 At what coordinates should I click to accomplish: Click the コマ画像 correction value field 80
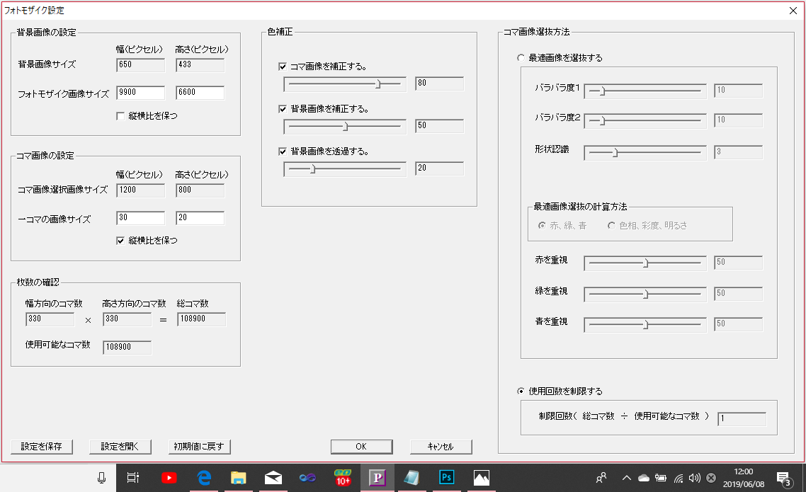440,84
